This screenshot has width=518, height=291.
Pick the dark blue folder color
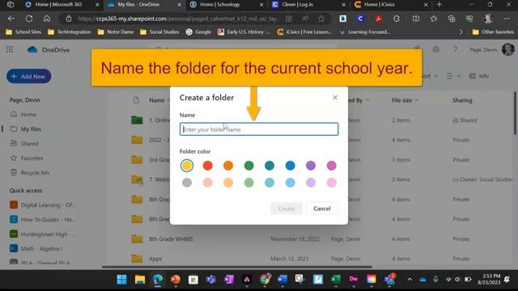(x=290, y=165)
